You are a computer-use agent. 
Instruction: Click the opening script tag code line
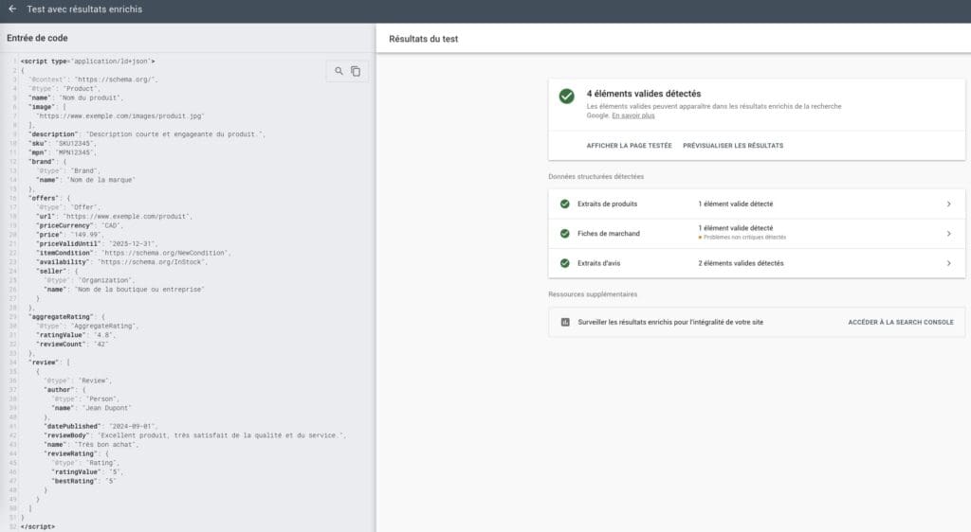(88, 62)
